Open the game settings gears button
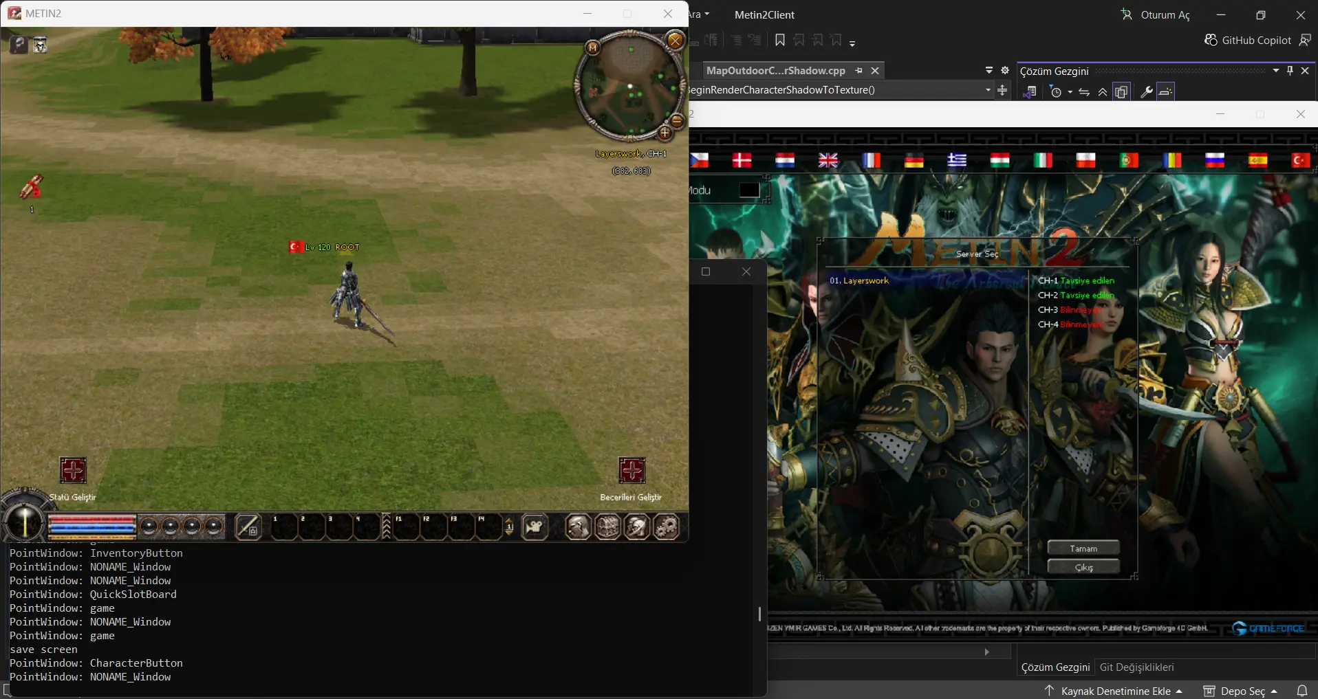 pyautogui.click(x=666, y=527)
